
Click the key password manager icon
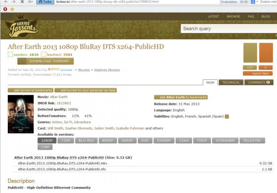tap(31, 1)
